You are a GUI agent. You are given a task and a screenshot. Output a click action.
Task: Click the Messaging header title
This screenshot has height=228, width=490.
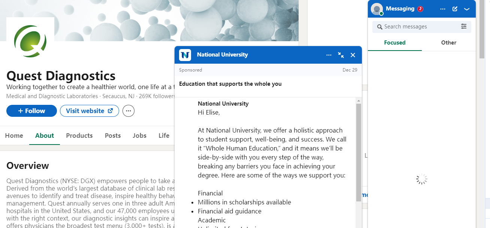400,9
